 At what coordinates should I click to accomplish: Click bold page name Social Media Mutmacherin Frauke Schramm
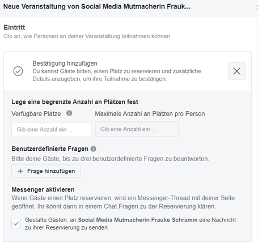(x=138, y=220)
